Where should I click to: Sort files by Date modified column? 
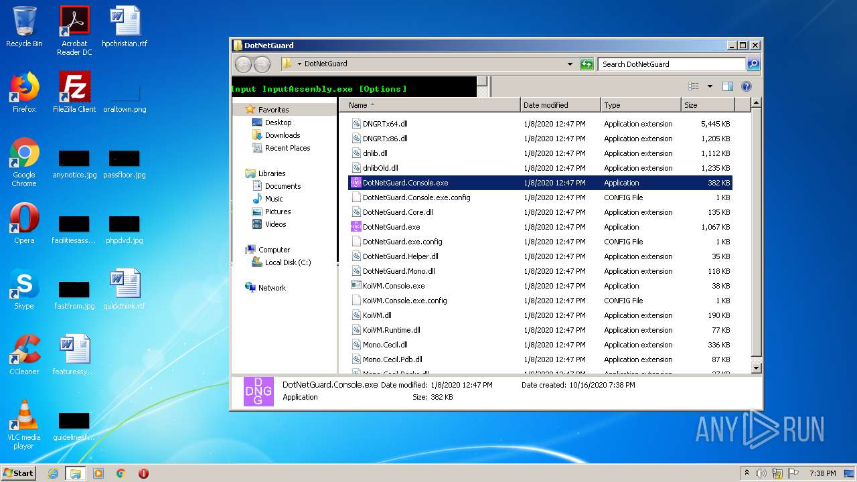[560, 105]
